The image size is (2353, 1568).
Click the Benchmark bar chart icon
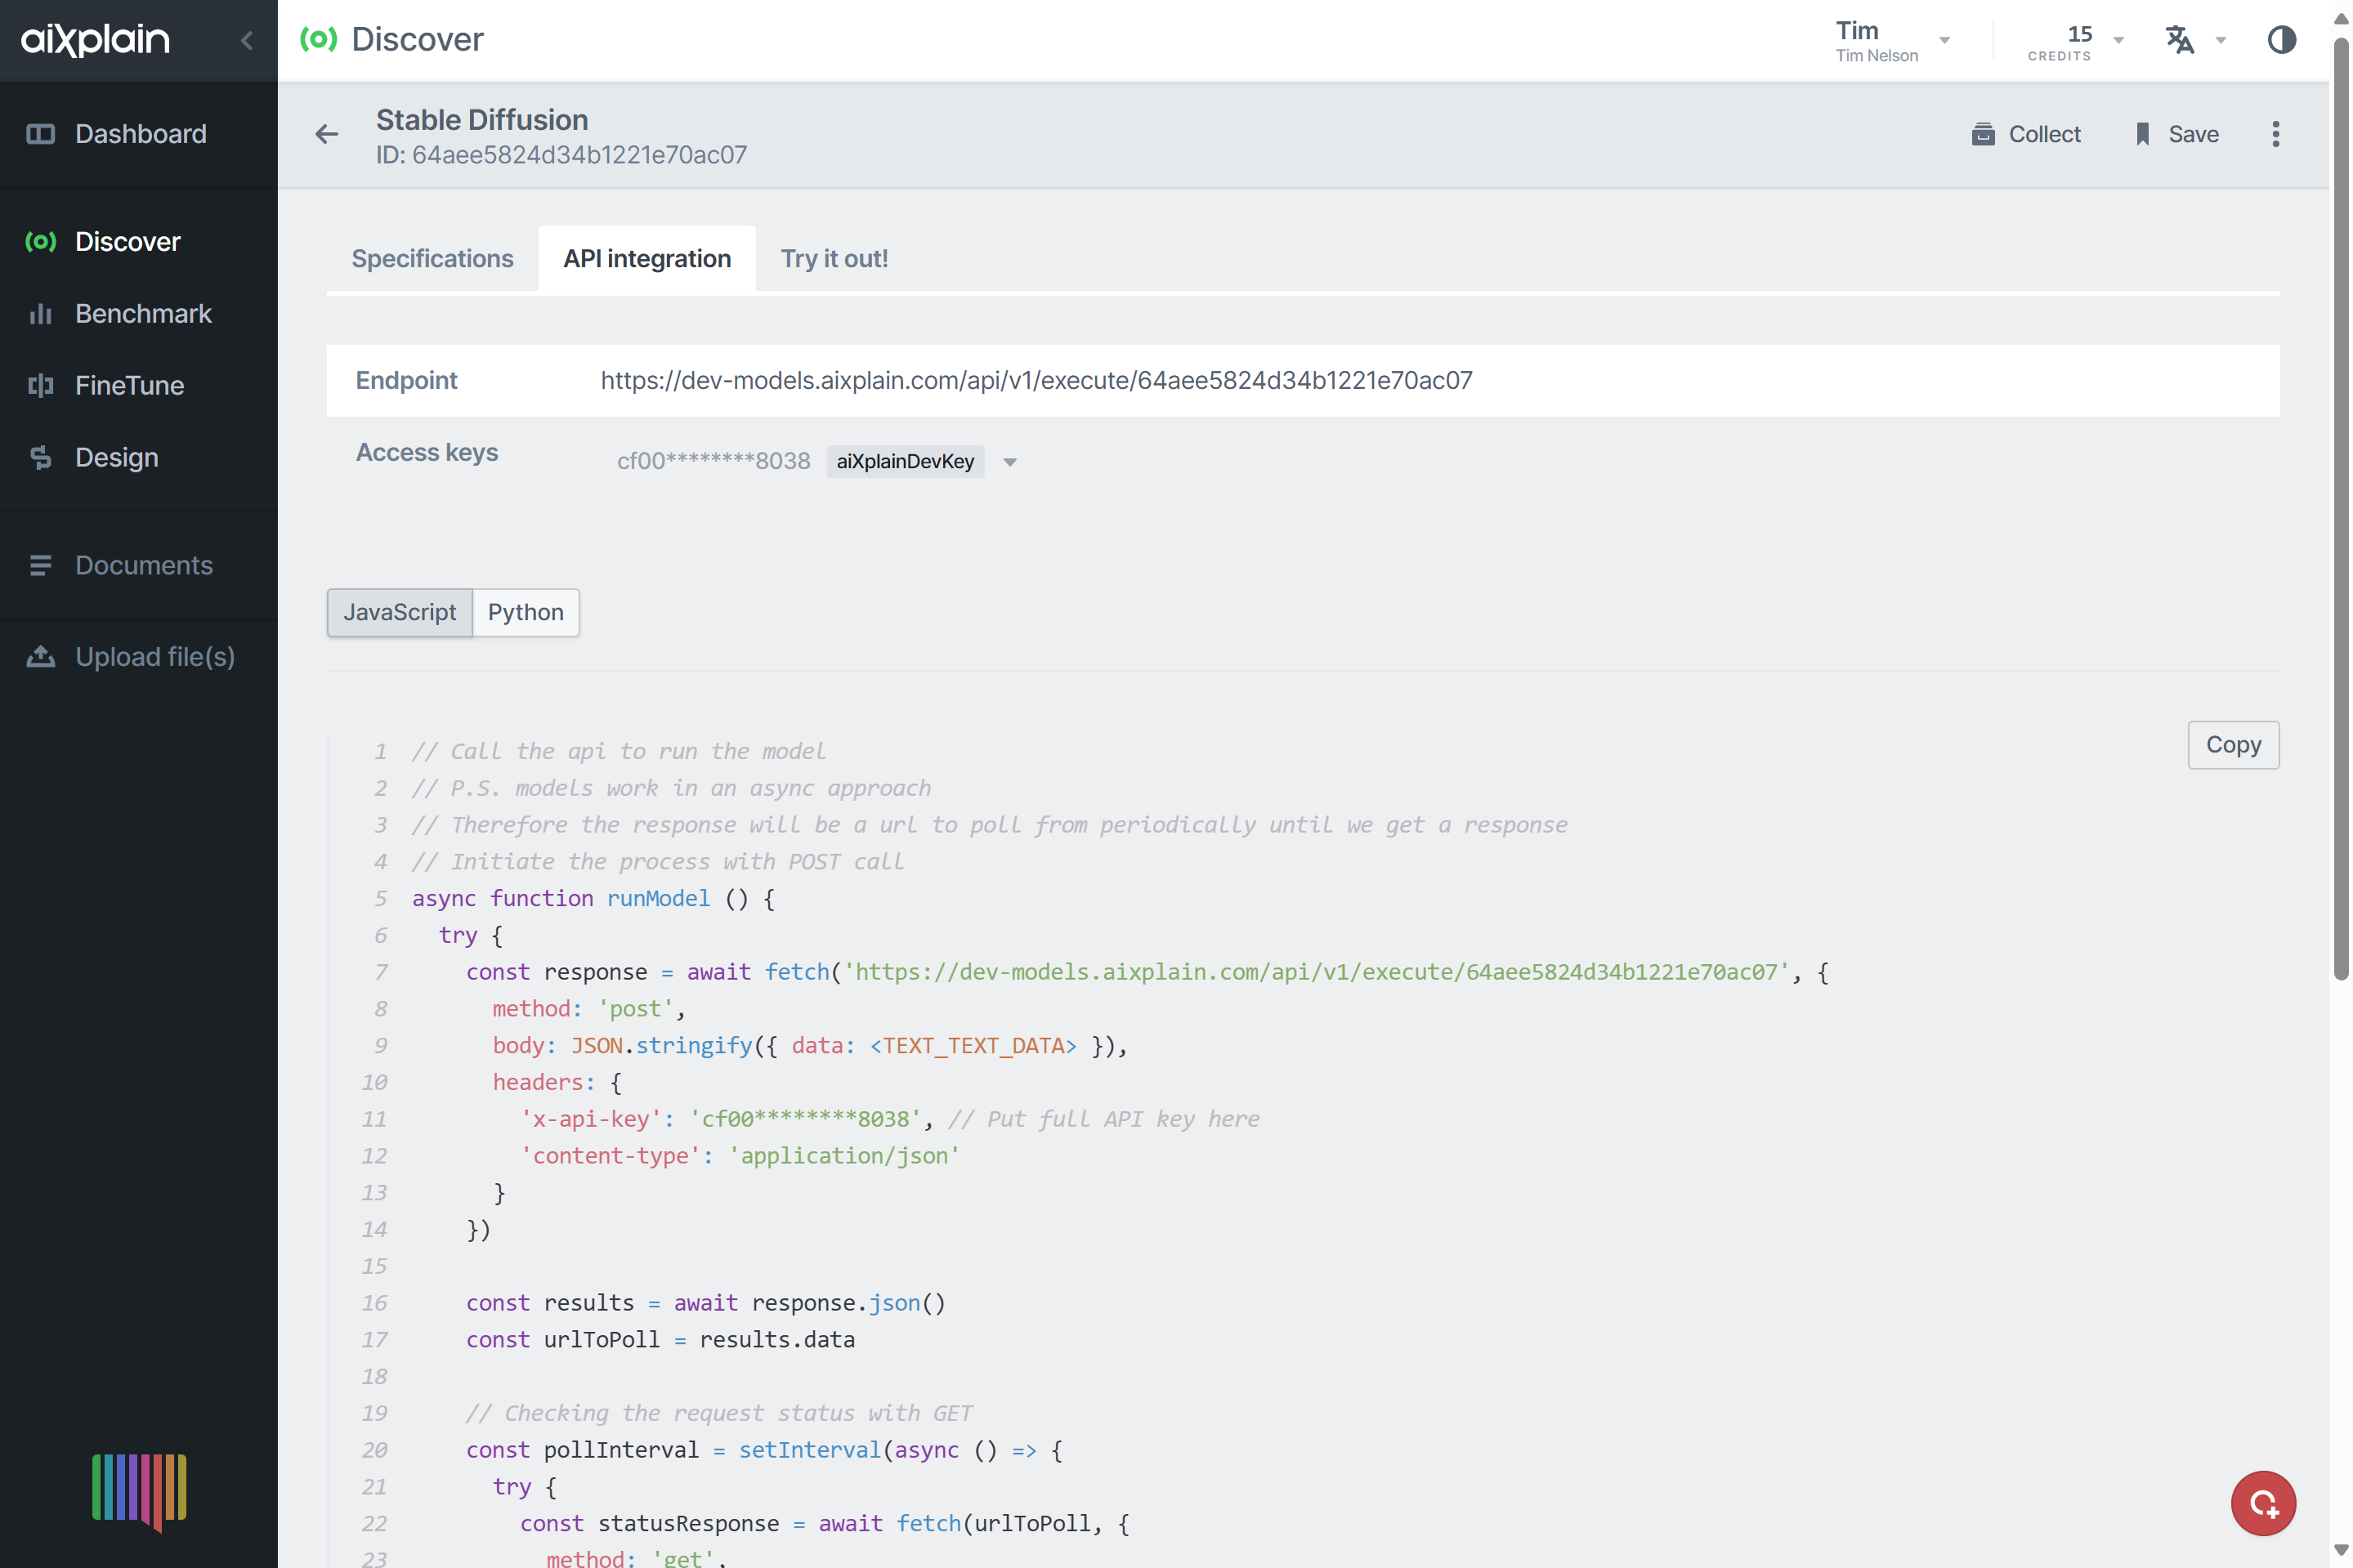[40, 314]
